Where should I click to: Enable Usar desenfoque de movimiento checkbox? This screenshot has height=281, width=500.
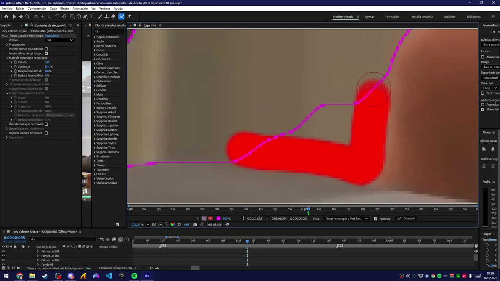point(46,124)
